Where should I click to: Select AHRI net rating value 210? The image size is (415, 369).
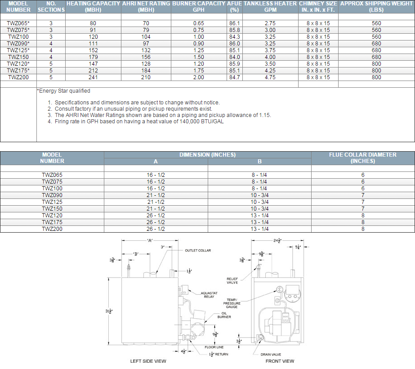click(x=146, y=77)
